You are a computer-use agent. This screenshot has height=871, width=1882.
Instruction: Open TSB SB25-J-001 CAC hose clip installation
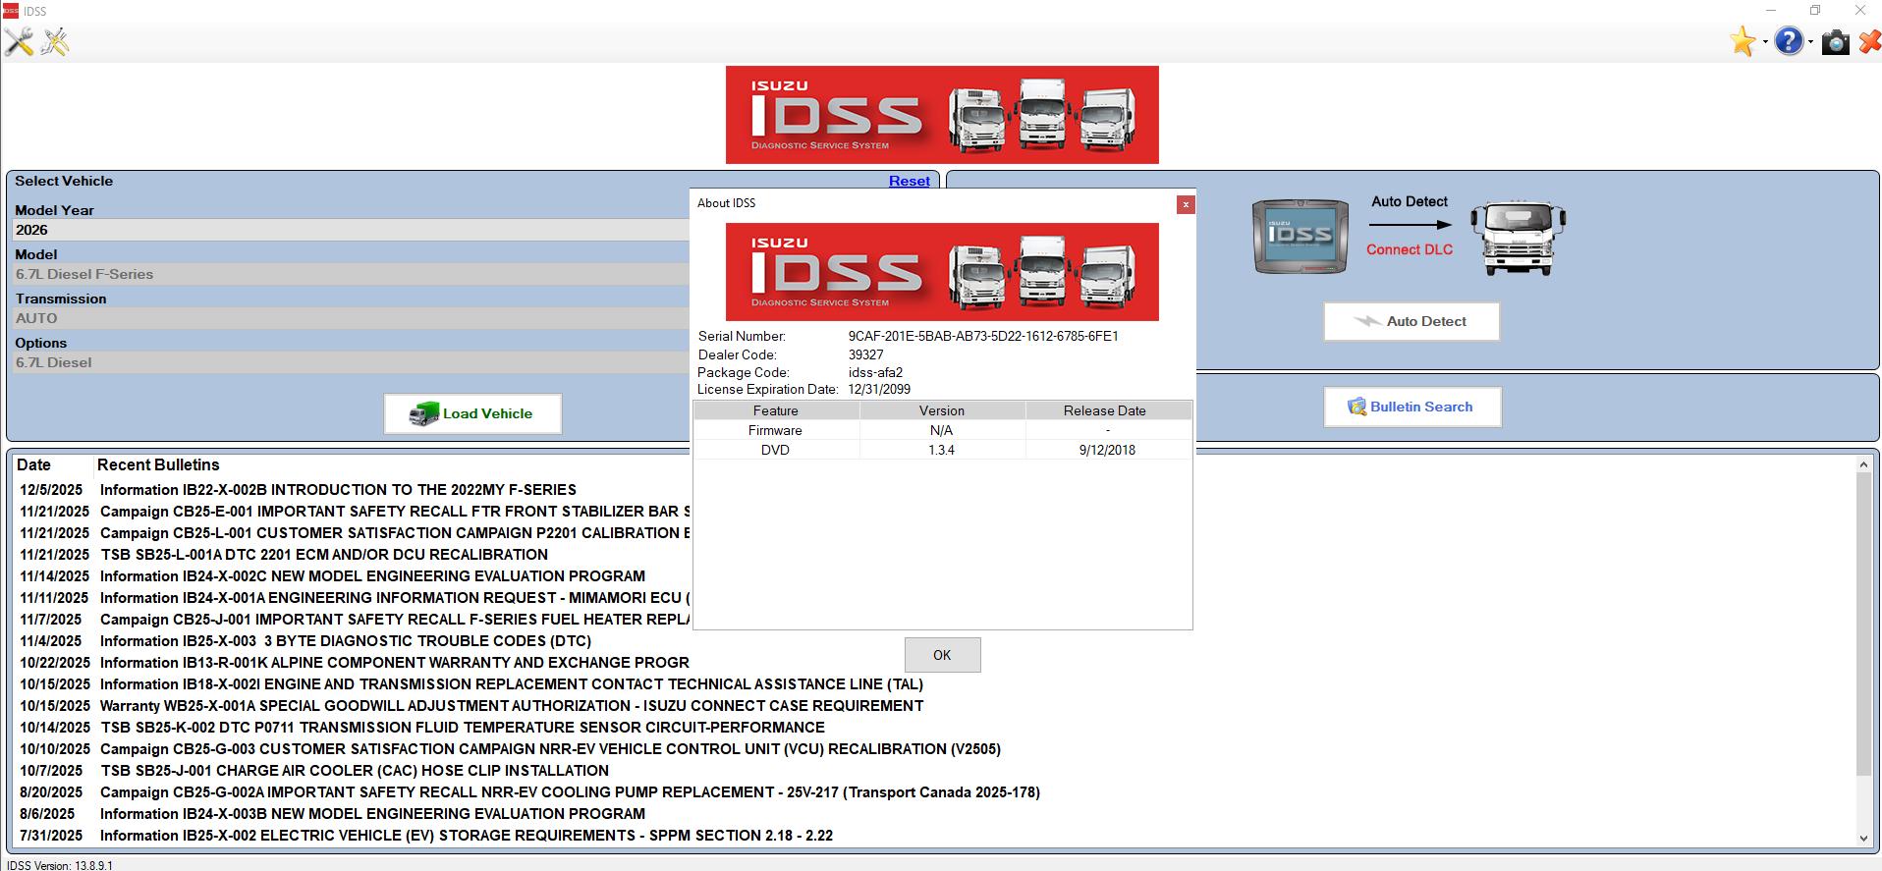tap(355, 771)
